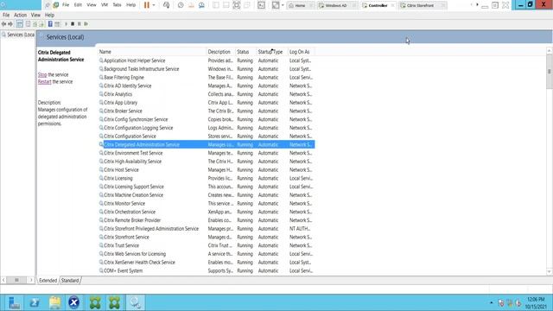Open the VMware File menu
The width and height of the screenshot is (553, 311).
pyautogui.click(x=66, y=5)
